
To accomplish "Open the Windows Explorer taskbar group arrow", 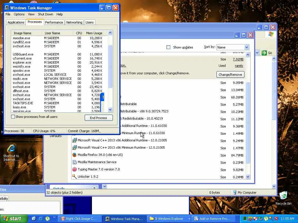I will (x=189, y=219).
